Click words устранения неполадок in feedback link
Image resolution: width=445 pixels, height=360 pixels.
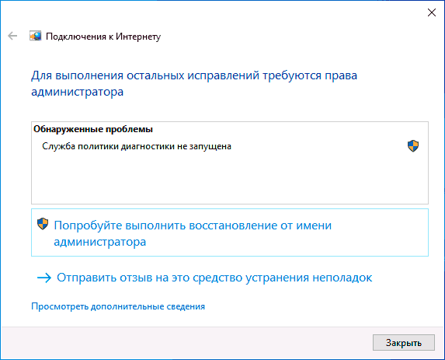coord(309,278)
